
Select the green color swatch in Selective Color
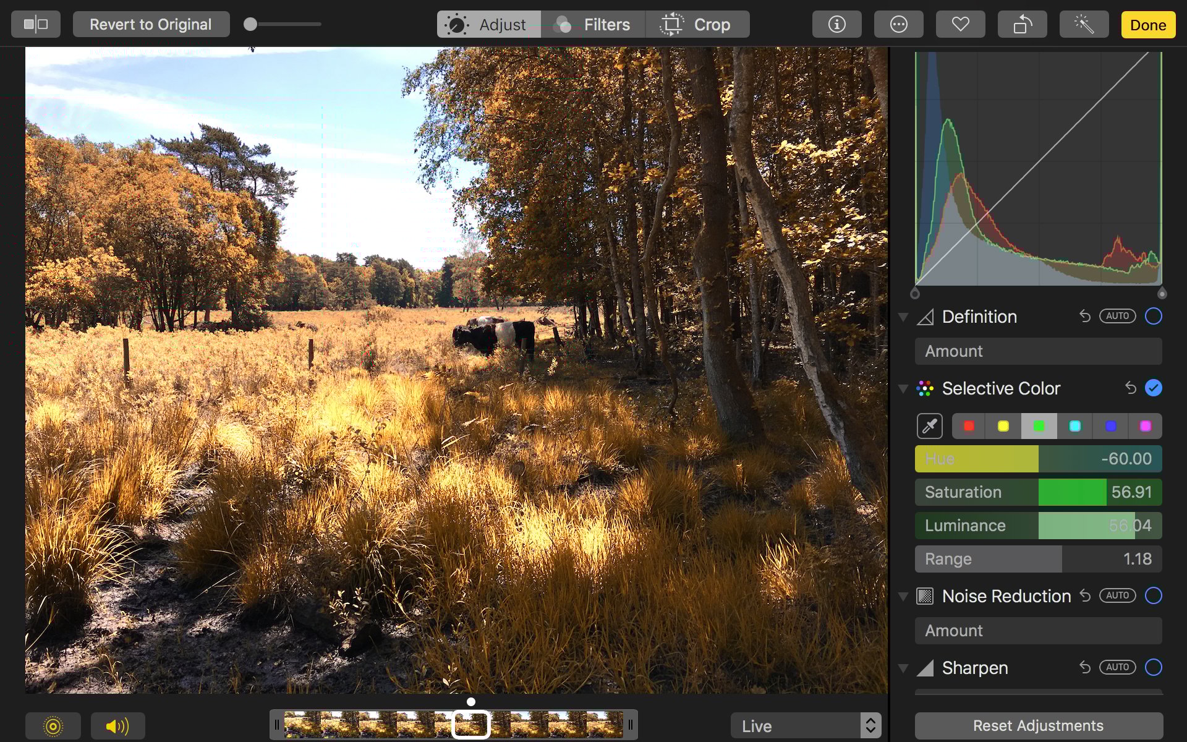tap(1039, 425)
